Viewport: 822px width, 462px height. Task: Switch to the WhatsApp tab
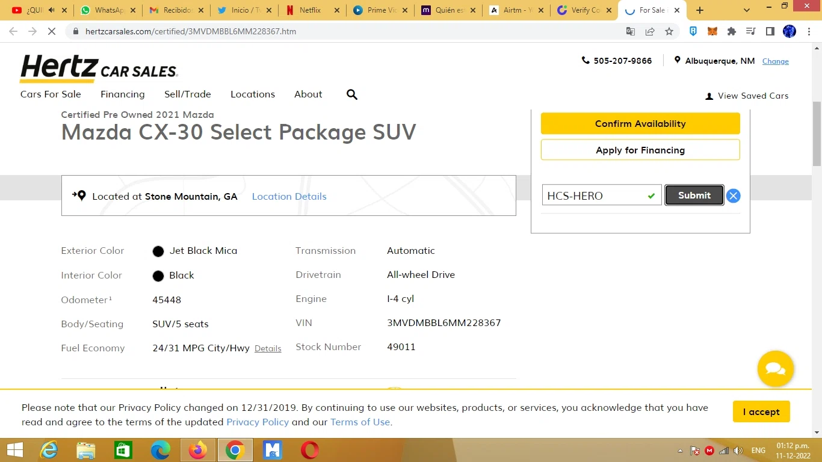pyautogui.click(x=108, y=10)
